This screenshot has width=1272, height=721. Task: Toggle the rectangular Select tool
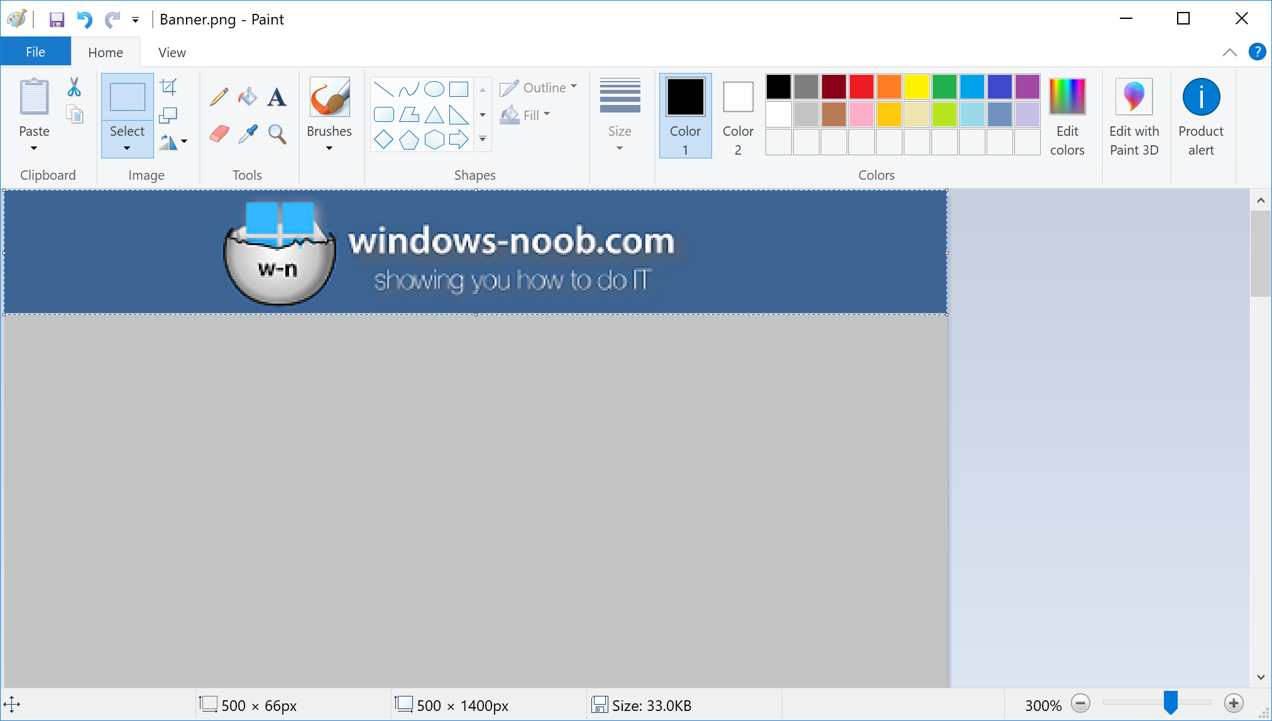coord(128,97)
